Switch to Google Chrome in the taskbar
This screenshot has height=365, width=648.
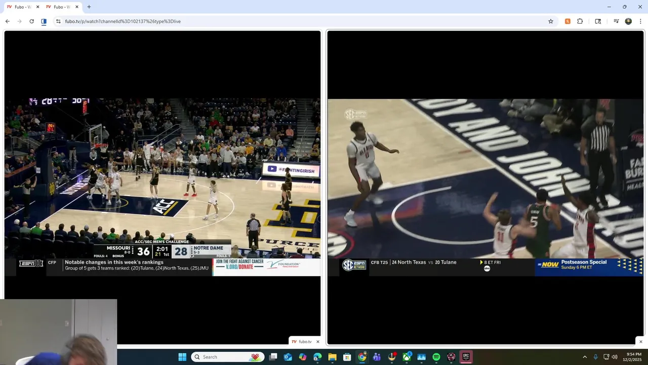[x=362, y=357]
